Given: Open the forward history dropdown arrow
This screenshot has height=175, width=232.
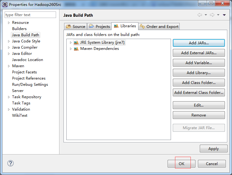Looking at the screenshot, I should 218,15.
